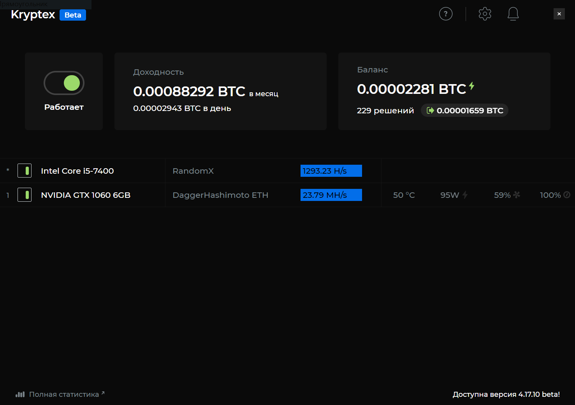The width and height of the screenshot is (575, 405).
Task: Click the GPU temperature 50 °C value
Action: [404, 195]
